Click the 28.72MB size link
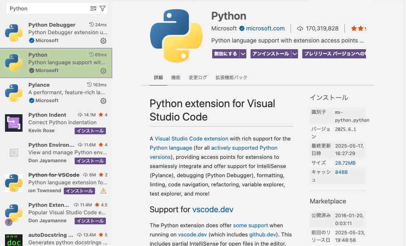Screen dimensions: 406x246 345,163
